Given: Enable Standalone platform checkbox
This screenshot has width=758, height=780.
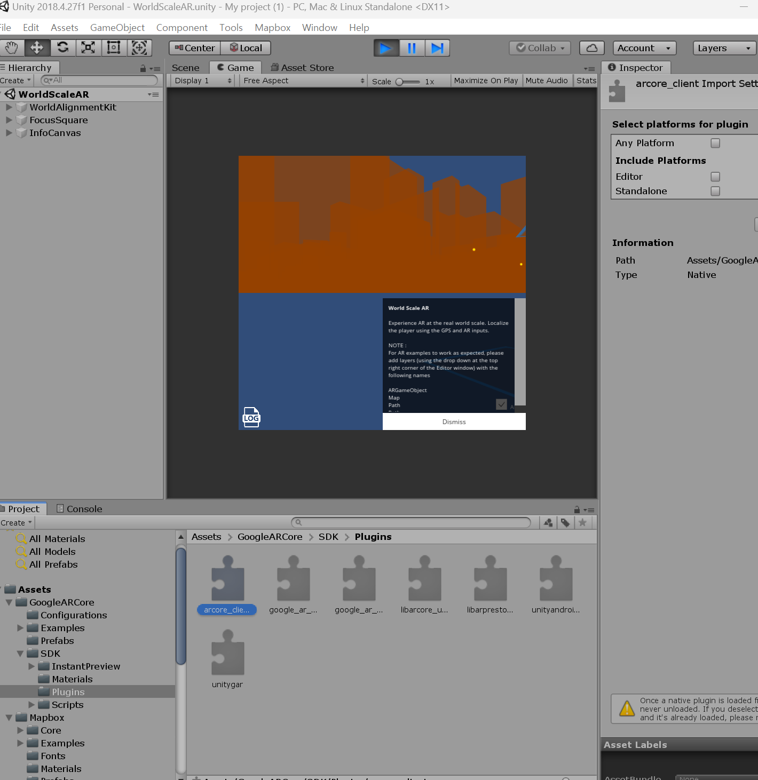Looking at the screenshot, I should (715, 191).
